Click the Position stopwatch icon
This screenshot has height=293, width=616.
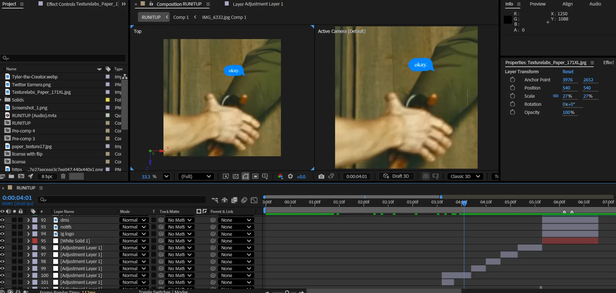coord(513,88)
